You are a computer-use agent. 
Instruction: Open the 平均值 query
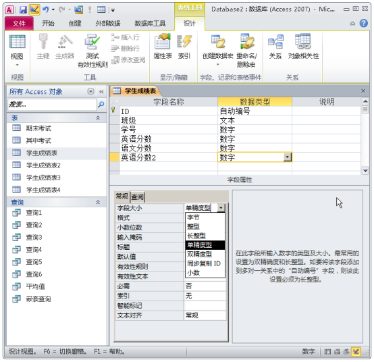(35, 286)
